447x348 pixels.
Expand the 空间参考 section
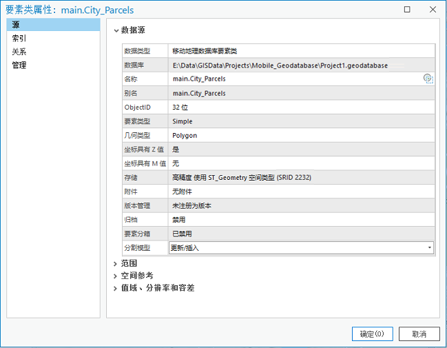click(x=116, y=276)
